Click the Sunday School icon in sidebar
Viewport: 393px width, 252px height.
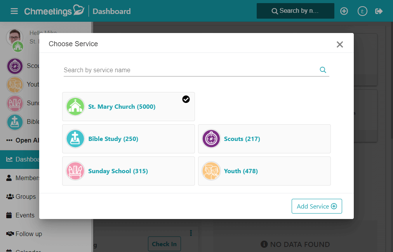(15, 103)
